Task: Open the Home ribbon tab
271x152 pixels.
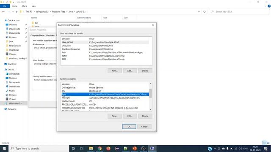Action: 15,6
